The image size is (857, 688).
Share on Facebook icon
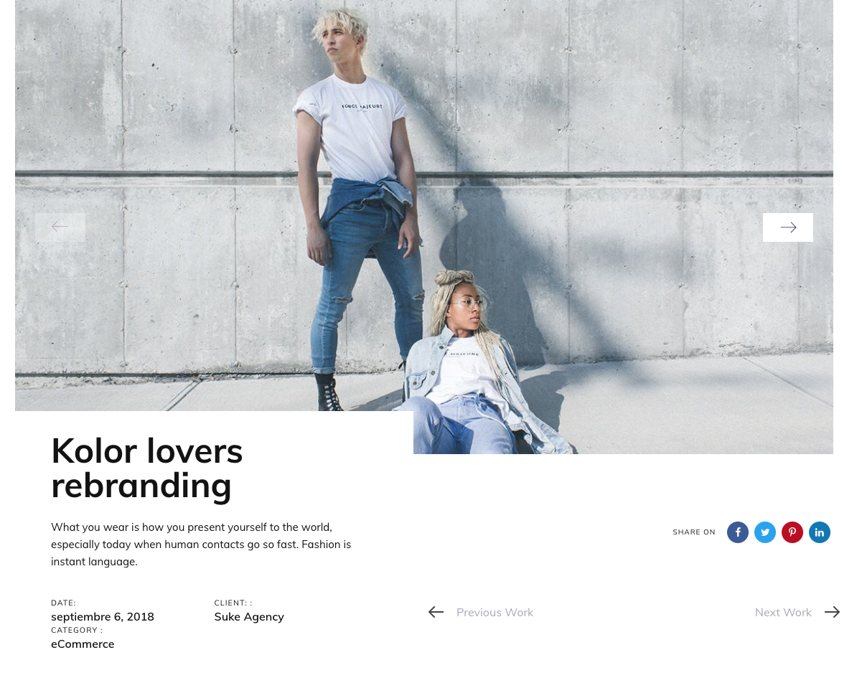pos(737,532)
